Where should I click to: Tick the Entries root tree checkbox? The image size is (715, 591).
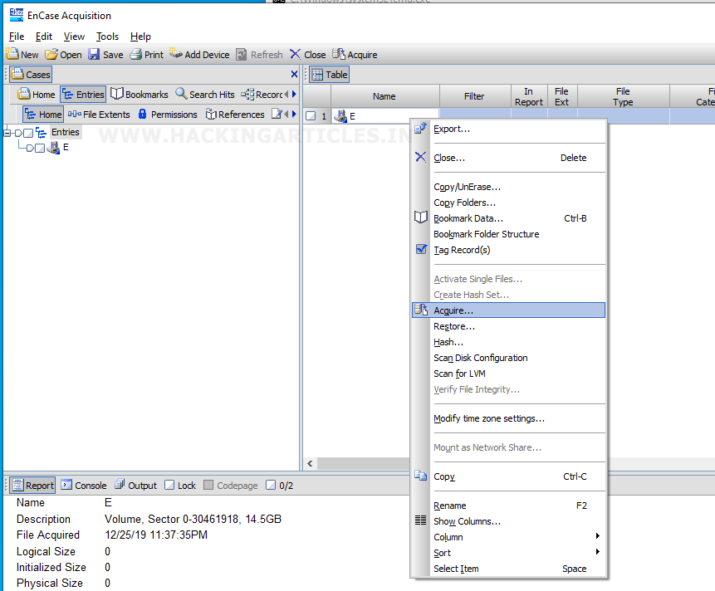(28, 133)
